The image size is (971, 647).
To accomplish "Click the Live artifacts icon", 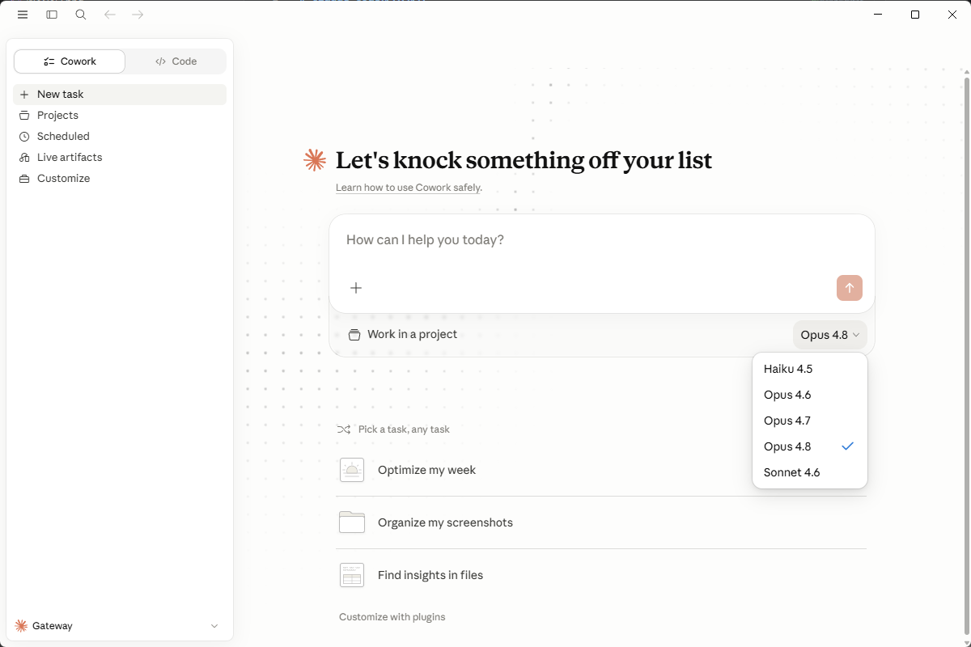I will (24, 158).
